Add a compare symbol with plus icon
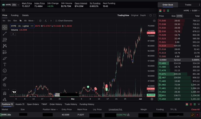The image size is (201, 119). (40, 21)
